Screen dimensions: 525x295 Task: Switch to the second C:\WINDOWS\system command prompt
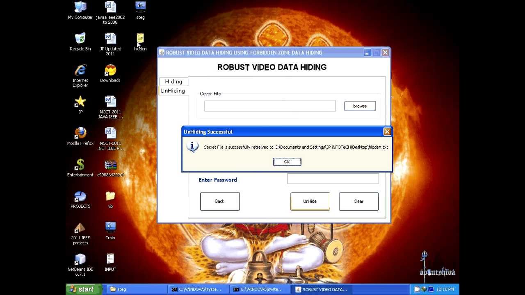tap(260, 289)
